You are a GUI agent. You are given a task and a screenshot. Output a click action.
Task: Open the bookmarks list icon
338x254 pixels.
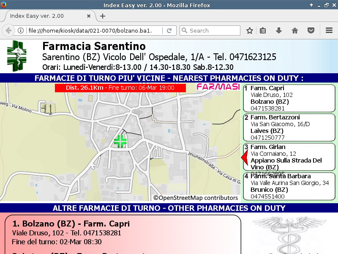[263, 30]
